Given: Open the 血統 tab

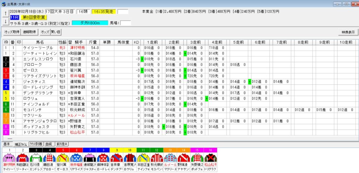Looking at the screenshot, I should point(49,144).
